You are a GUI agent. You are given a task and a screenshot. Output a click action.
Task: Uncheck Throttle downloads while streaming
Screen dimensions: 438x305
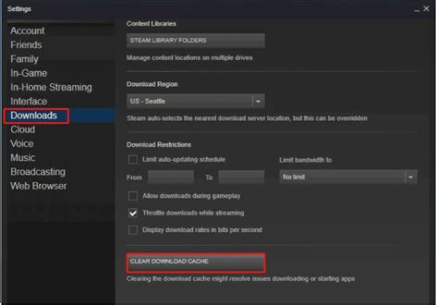(133, 213)
